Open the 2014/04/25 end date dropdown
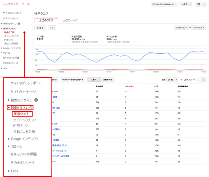 point(199,28)
